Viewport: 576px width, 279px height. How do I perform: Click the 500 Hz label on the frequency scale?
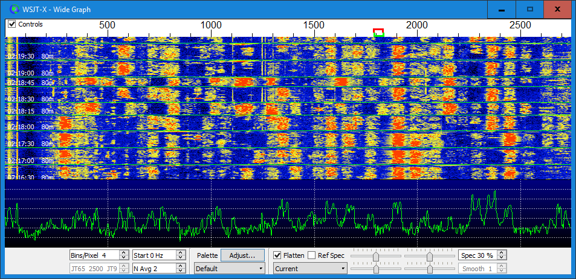(107, 25)
